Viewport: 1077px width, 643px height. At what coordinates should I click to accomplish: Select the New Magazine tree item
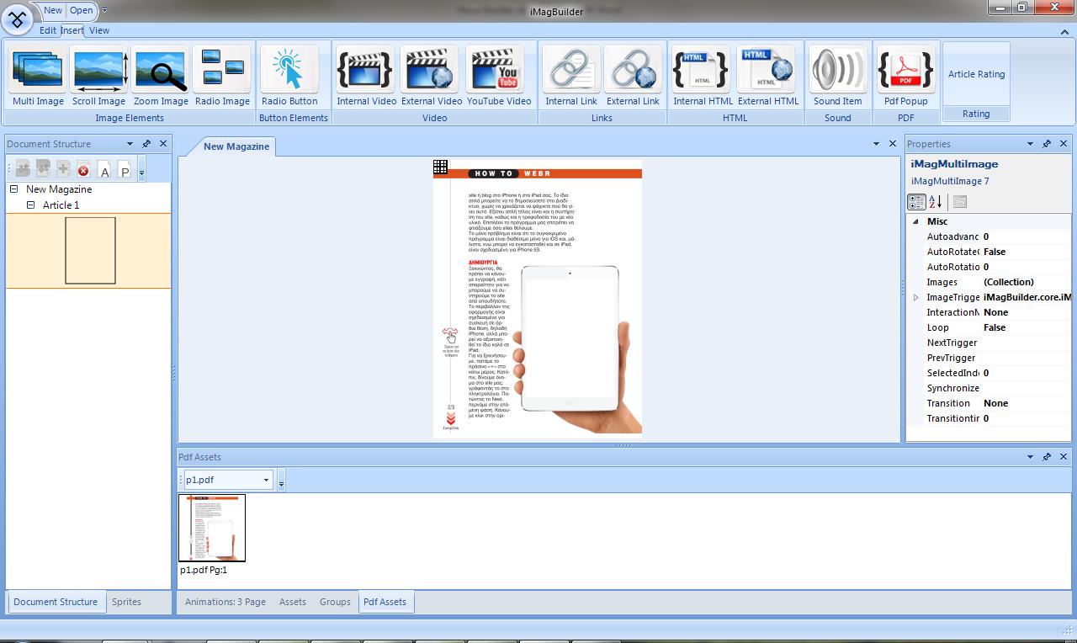tap(59, 189)
